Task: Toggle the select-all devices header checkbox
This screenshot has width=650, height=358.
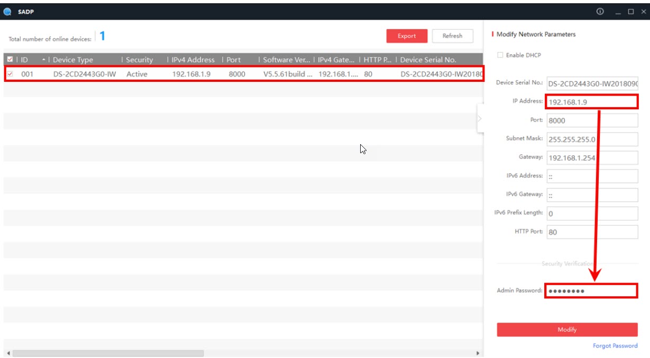Action: (10, 60)
